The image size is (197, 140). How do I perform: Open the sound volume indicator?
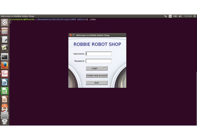(x=180, y=16)
